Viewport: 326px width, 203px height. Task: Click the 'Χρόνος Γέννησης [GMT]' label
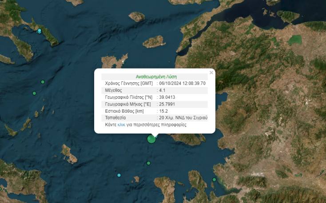coord(128,83)
